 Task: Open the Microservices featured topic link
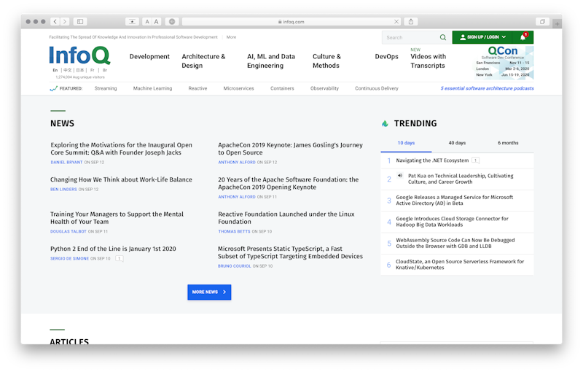pos(238,88)
